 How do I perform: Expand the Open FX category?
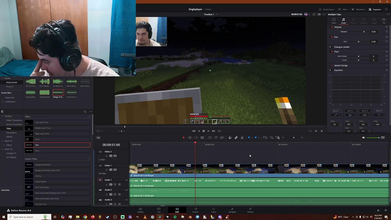(x=2, y=141)
